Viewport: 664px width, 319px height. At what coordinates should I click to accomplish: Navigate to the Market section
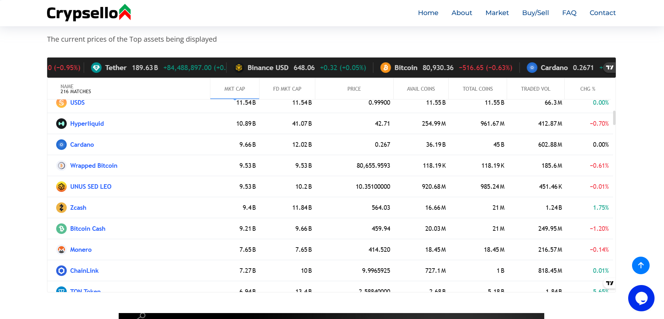[497, 13]
